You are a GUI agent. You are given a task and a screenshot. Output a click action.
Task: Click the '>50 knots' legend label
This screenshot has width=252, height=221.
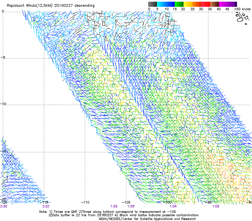[242, 9]
